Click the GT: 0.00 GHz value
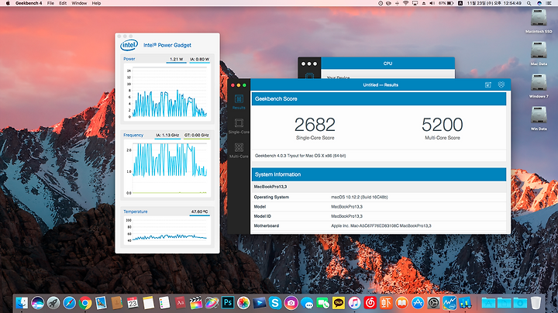This screenshot has width=558, height=313. tap(196, 135)
